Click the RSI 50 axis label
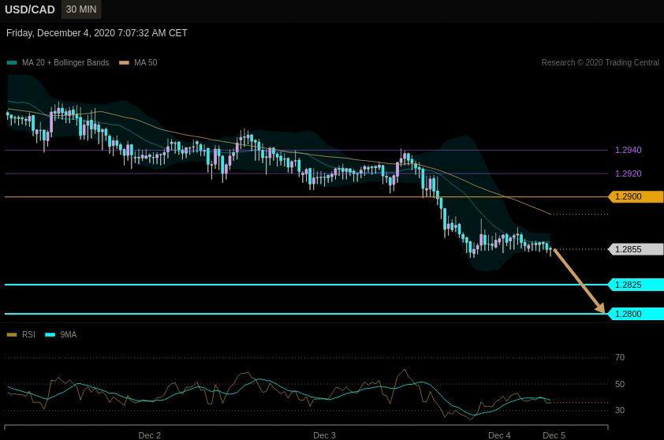664x440 pixels. coord(620,384)
